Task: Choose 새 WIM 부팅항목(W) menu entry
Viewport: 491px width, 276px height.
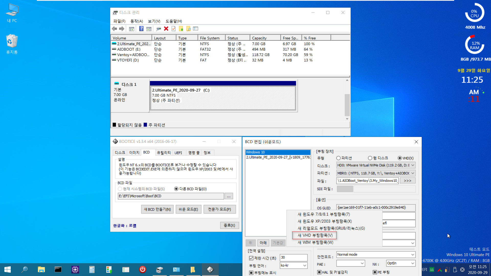Action: (315, 242)
